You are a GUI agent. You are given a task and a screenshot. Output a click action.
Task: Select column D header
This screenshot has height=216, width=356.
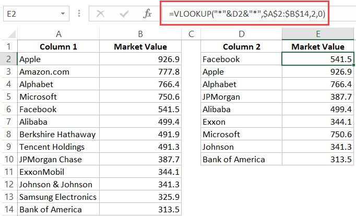pyautogui.click(x=241, y=34)
